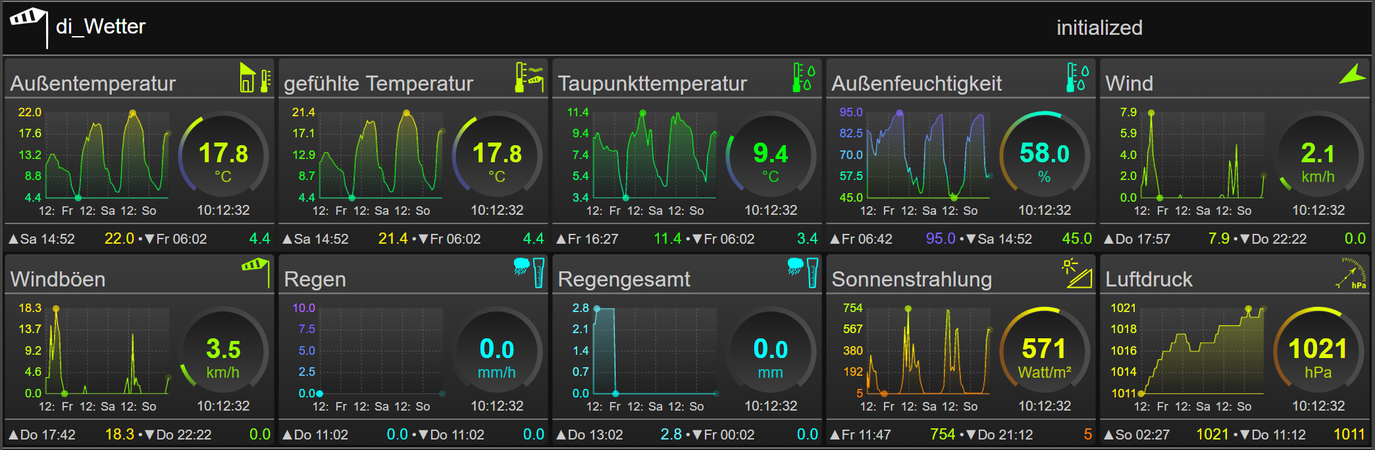Click the Luftdruck panel heading

pyautogui.click(x=1149, y=279)
